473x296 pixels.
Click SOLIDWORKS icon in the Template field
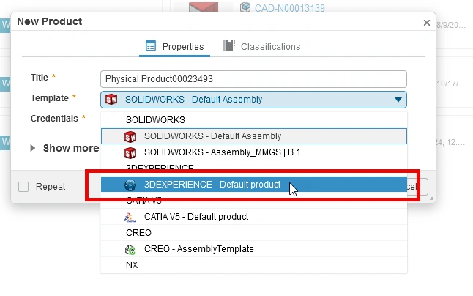coord(111,100)
